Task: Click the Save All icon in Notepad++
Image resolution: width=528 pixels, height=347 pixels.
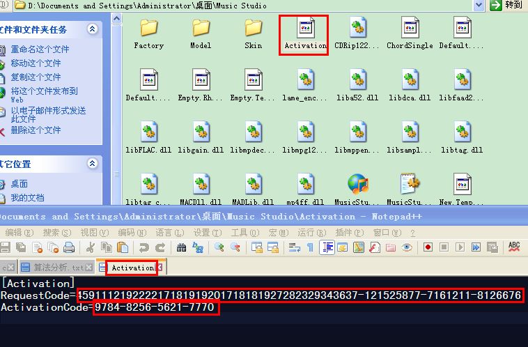Action: (21, 247)
